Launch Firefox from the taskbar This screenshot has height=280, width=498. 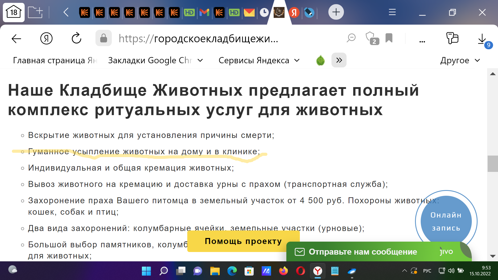283,271
